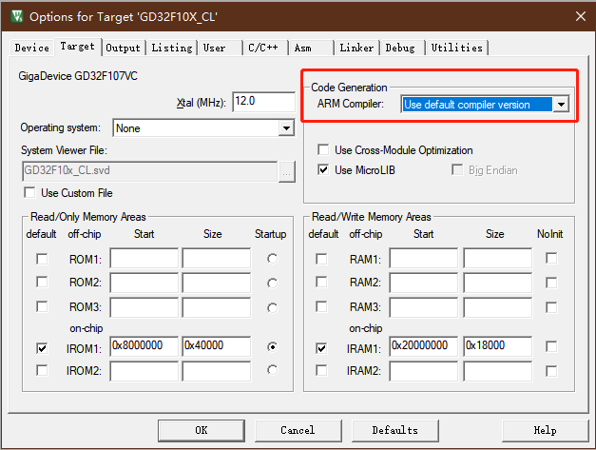
Task: Confirm settings with the OK button
Action: tap(202, 430)
